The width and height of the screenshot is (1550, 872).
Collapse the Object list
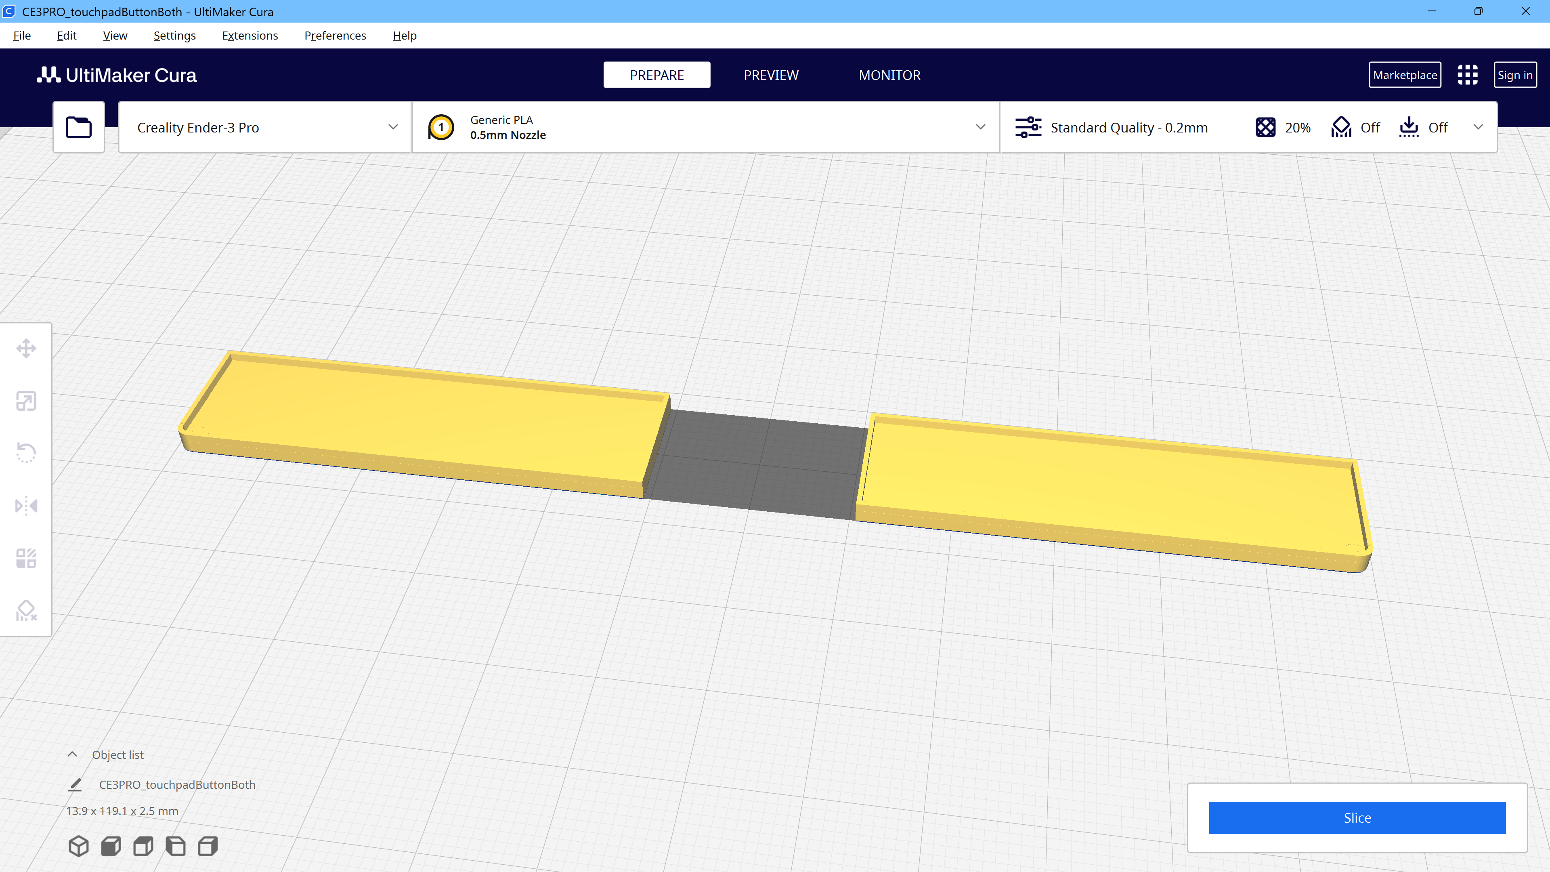click(72, 754)
